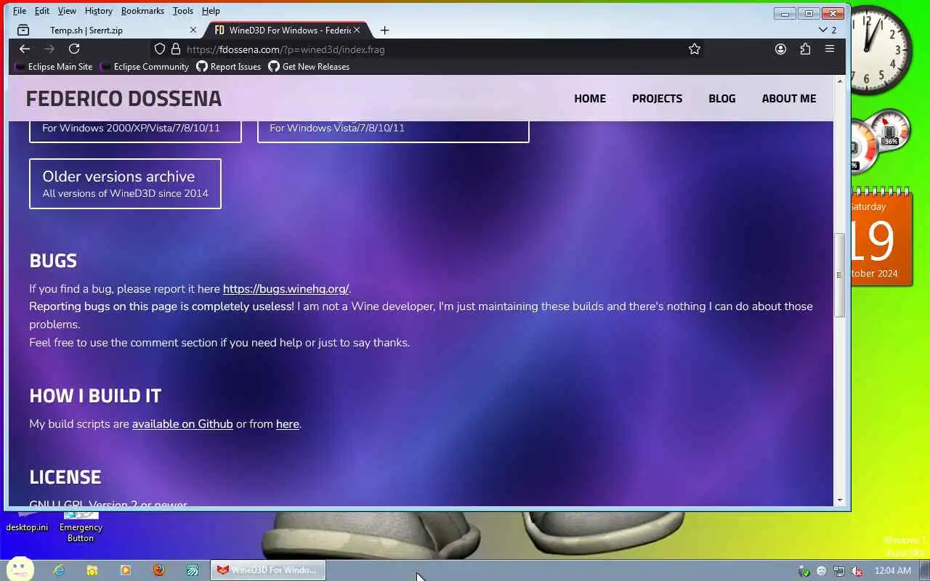930x581 pixels.
Task: Click the HOW I BUILD IT heading
Action: click(x=95, y=396)
